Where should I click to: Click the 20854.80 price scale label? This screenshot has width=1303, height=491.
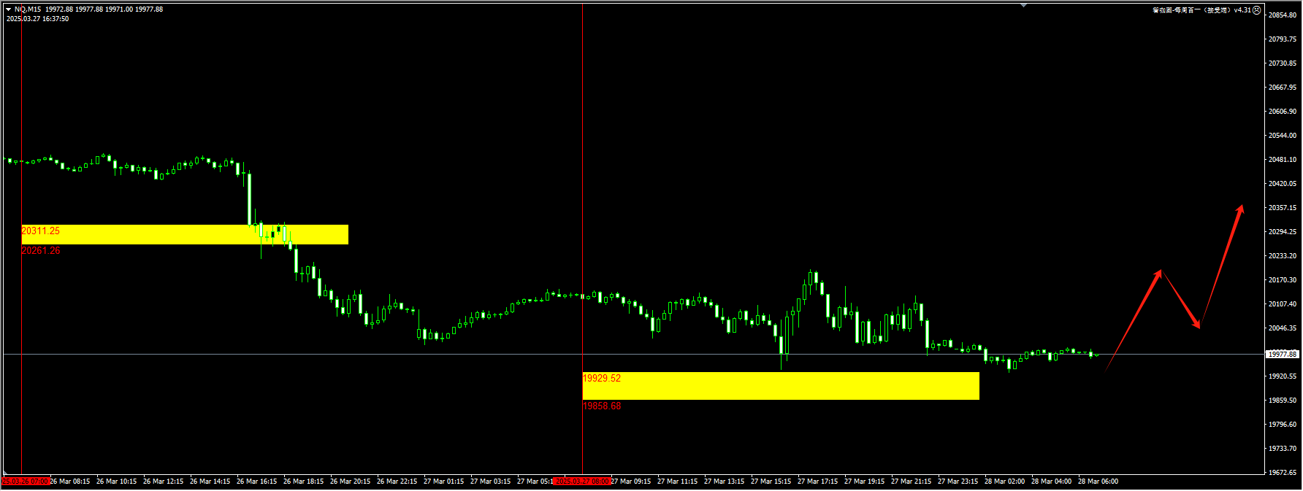pos(1283,15)
